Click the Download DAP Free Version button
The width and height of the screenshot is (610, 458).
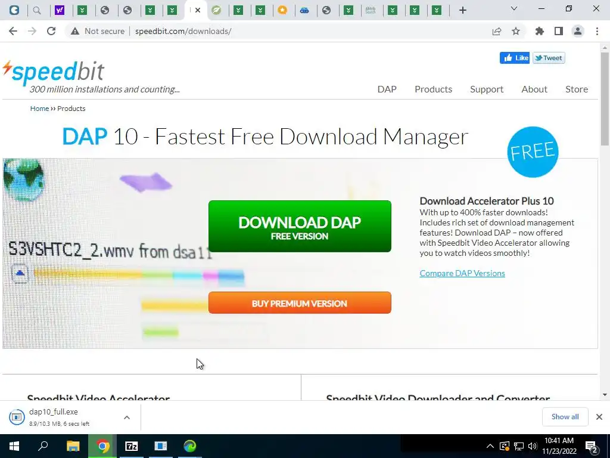click(x=300, y=226)
